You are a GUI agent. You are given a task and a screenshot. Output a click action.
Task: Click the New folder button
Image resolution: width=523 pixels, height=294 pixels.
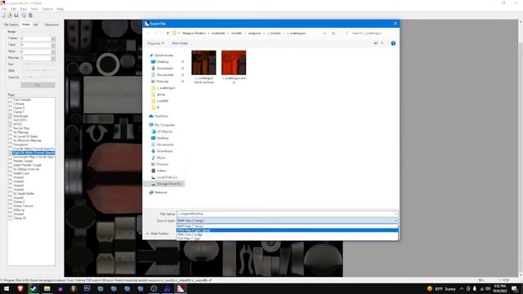(180, 43)
